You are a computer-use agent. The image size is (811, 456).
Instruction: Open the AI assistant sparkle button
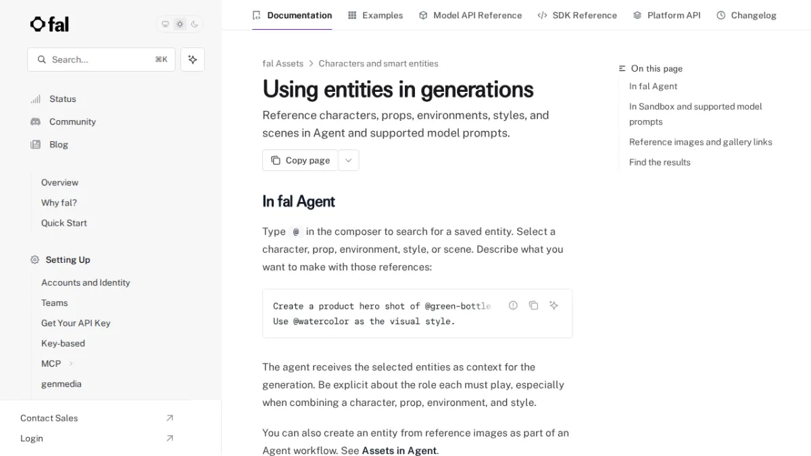point(193,59)
